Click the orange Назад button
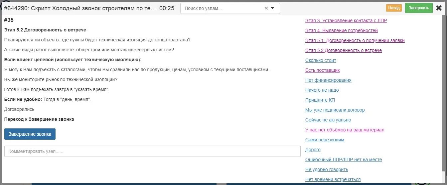Screen dimensions: 447x185 point(394,8)
